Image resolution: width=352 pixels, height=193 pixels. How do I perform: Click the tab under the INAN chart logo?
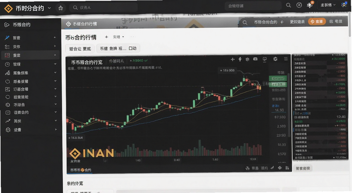(x=81, y=170)
